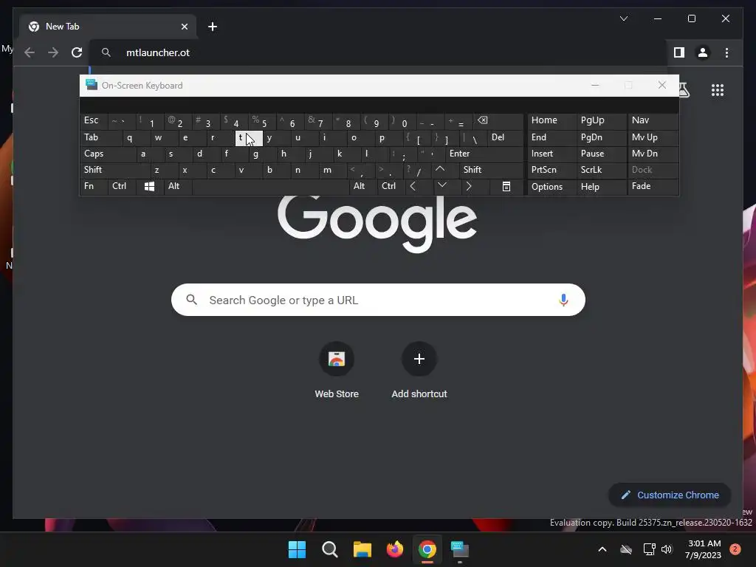Toggle ScrLk key on keyboard
Viewport: 756px width, 567px height.
coord(601,170)
